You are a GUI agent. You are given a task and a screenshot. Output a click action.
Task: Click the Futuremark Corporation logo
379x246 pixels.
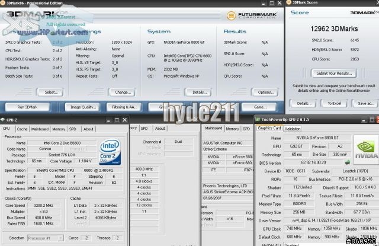[252, 16]
